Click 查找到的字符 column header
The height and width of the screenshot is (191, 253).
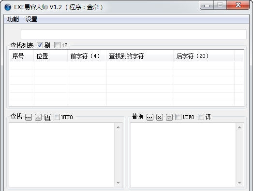coord(140,56)
